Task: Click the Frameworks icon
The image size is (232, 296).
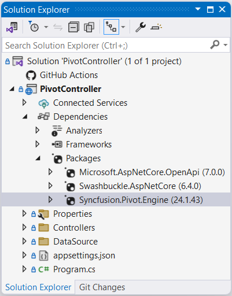Action: point(57,145)
